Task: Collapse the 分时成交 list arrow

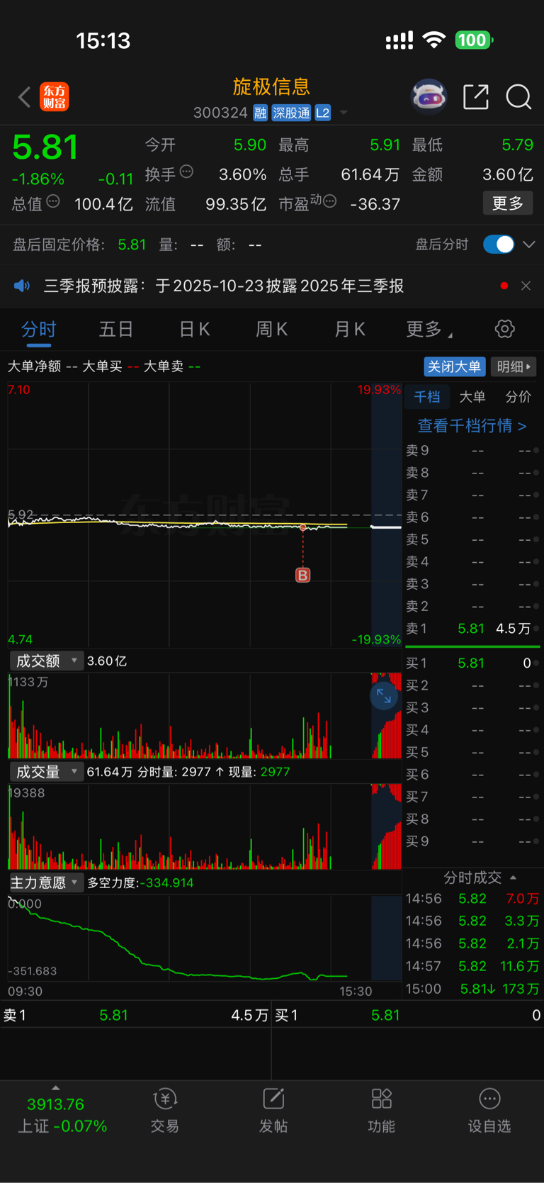Action: click(513, 878)
